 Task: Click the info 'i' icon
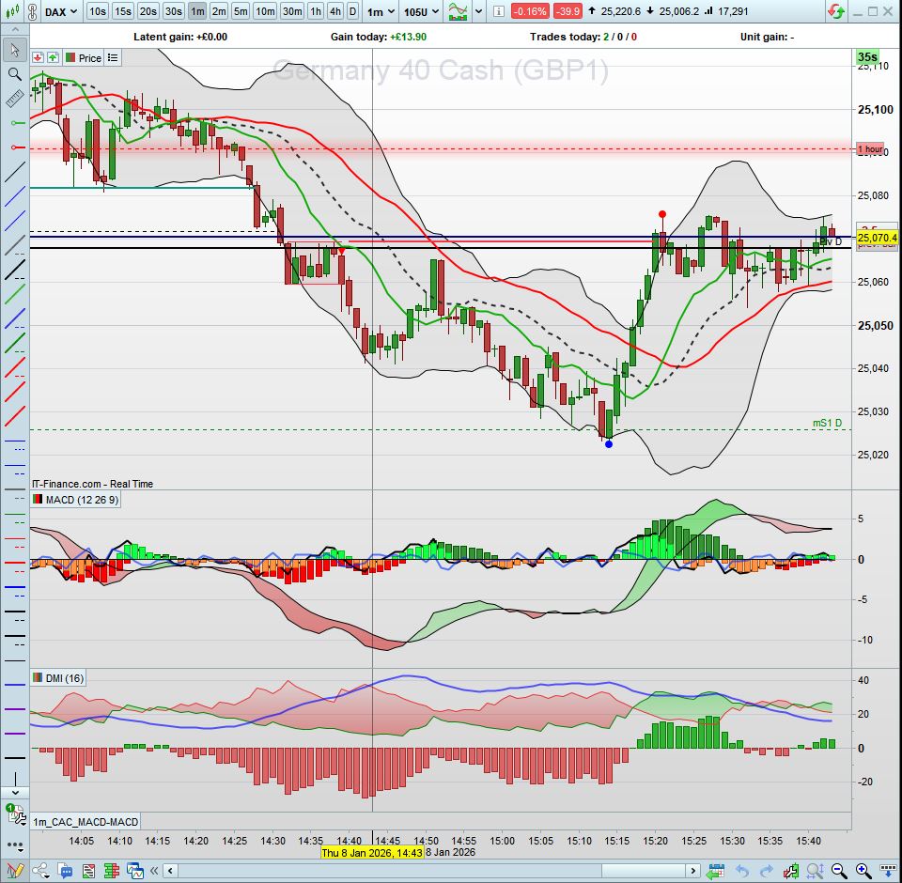[x=499, y=11]
